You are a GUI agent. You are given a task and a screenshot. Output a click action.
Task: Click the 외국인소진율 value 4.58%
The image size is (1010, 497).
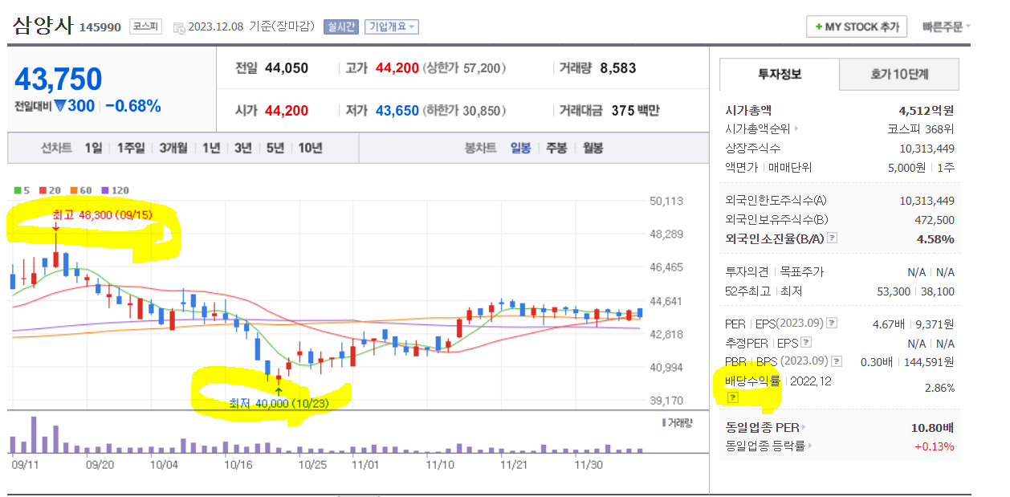click(x=935, y=238)
